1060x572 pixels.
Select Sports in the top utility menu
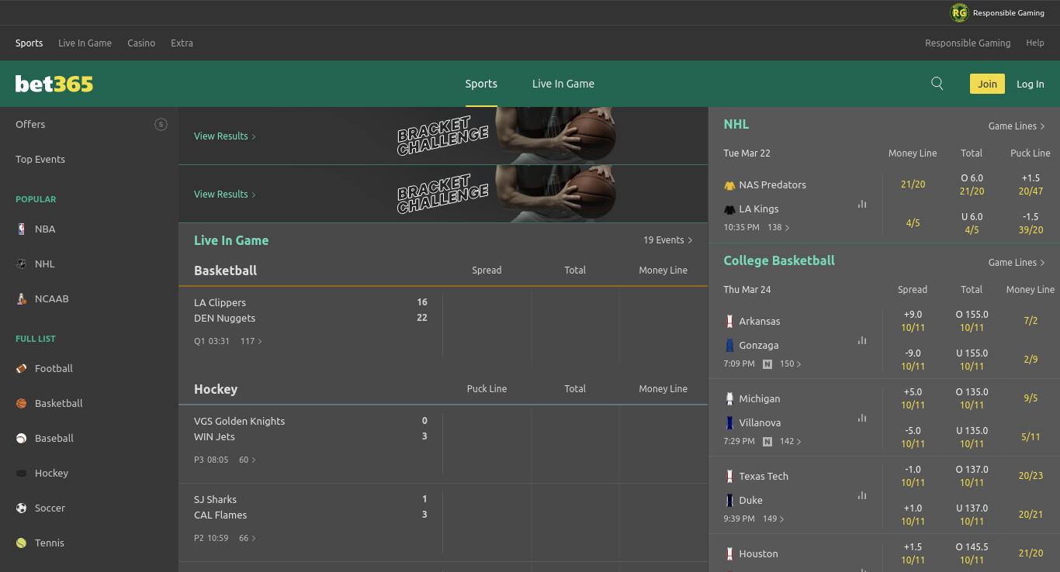29,43
